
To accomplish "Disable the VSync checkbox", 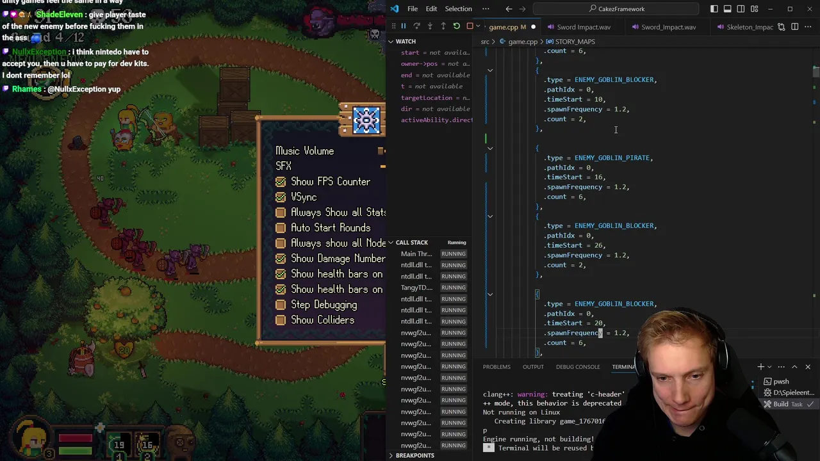I will (x=281, y=197).
